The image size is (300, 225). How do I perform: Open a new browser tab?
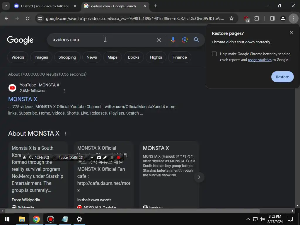click(x=155, y=6)
